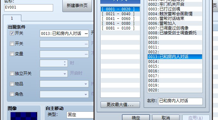The image size is (218, 120).
Task: Select empty switch 0018
Action: 175,80
